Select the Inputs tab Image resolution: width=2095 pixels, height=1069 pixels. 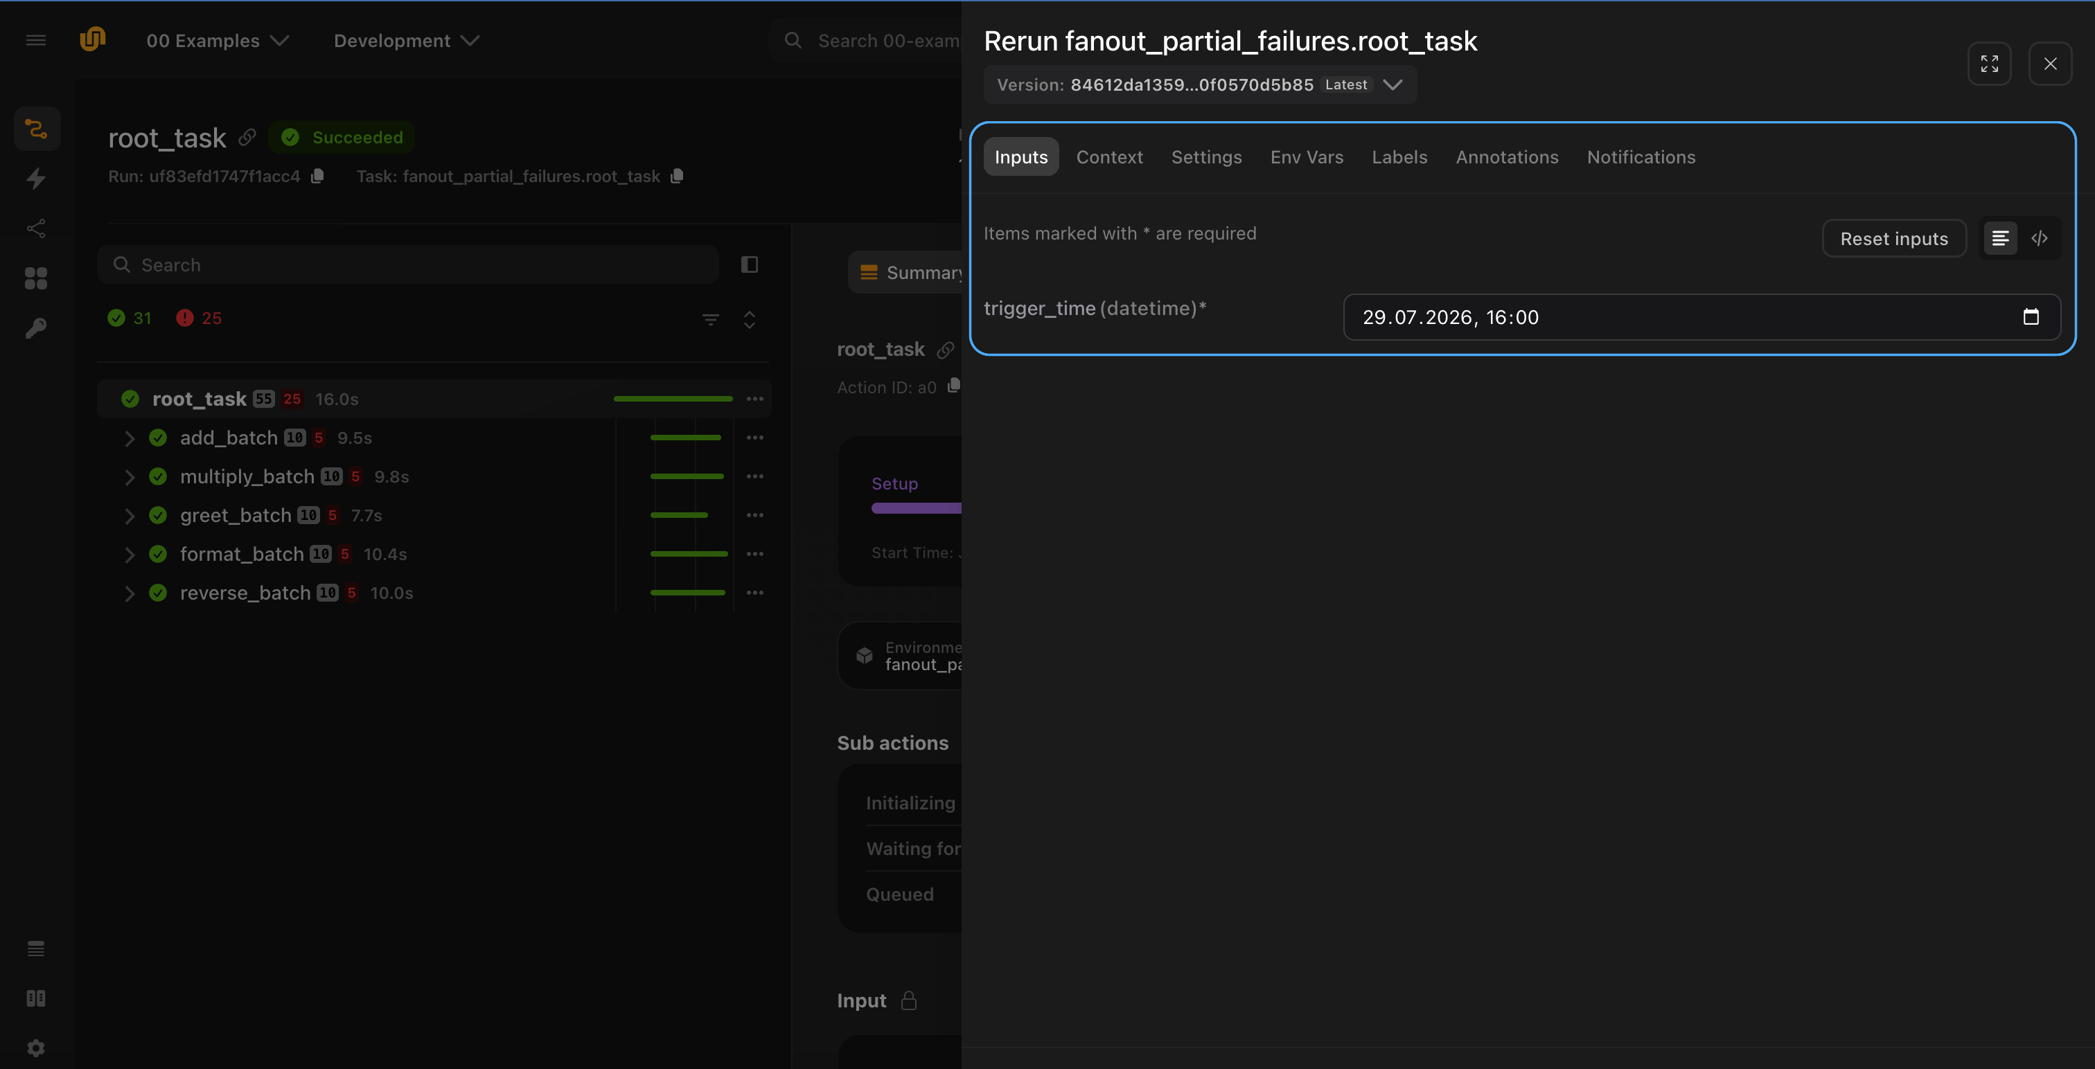[x=1020, y=157]
